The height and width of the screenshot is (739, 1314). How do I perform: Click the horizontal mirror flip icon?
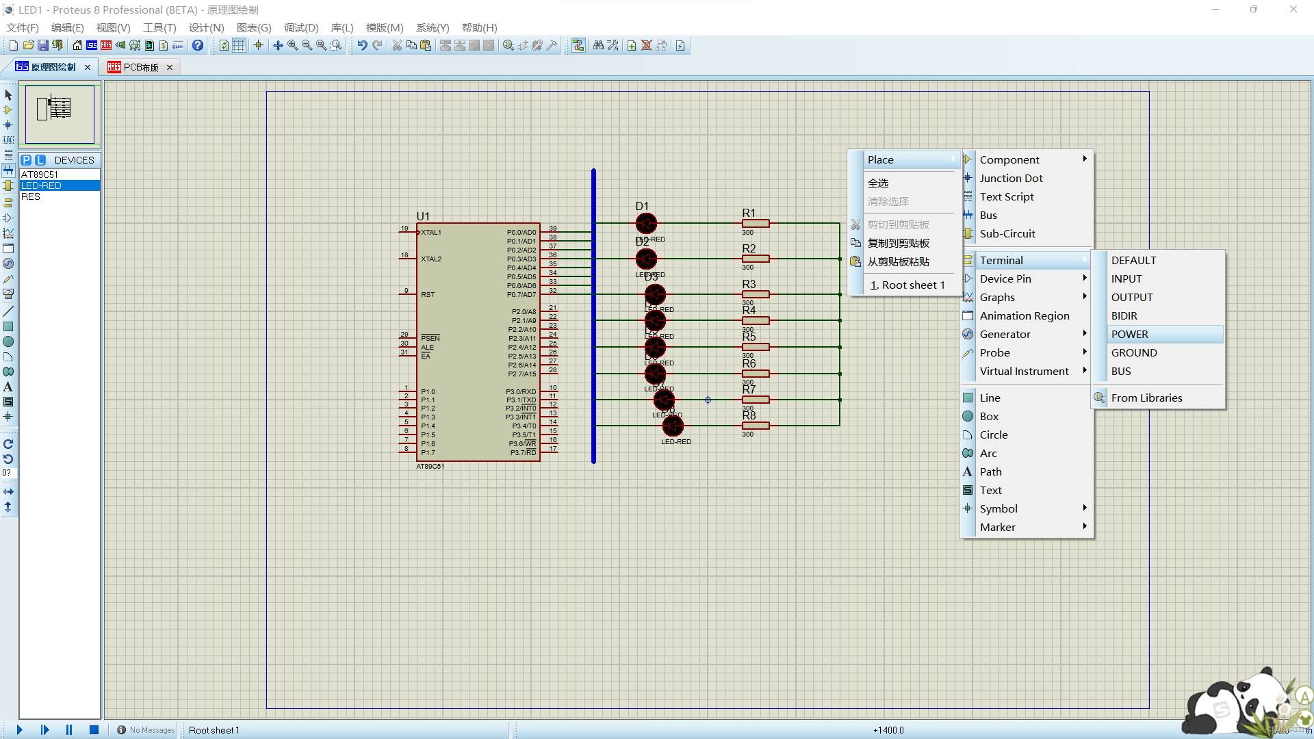(x=8, y=491)
